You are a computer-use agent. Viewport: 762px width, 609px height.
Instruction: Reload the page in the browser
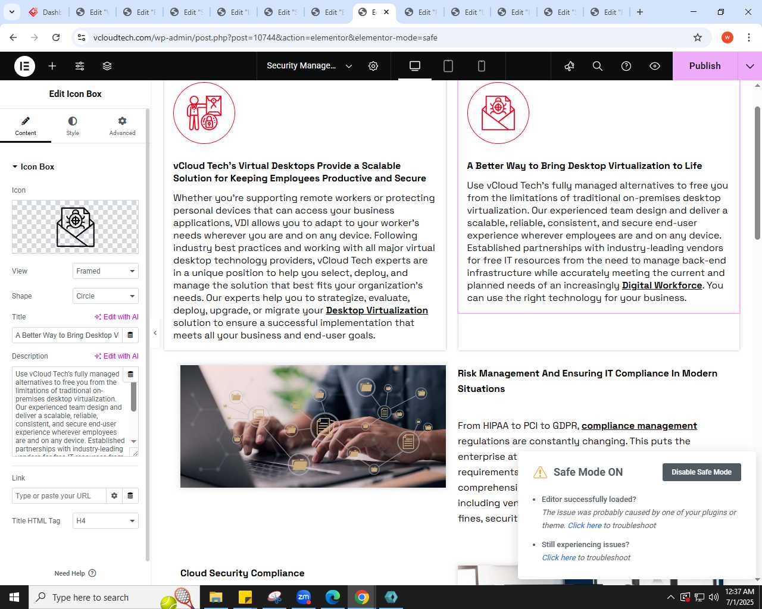tap(56, 37)
